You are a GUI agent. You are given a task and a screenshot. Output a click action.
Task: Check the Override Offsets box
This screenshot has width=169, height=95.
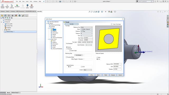click(66, 57)
